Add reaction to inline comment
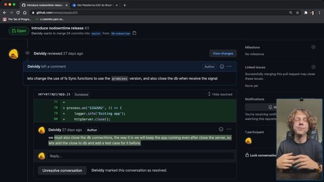 [x=221, y=129]
